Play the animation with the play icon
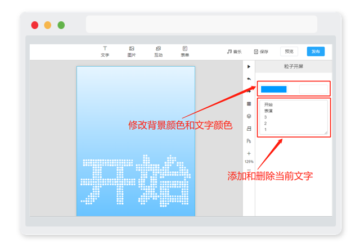Screen dimensions: 360x247 pyautogui.click(x=249, y=66)
